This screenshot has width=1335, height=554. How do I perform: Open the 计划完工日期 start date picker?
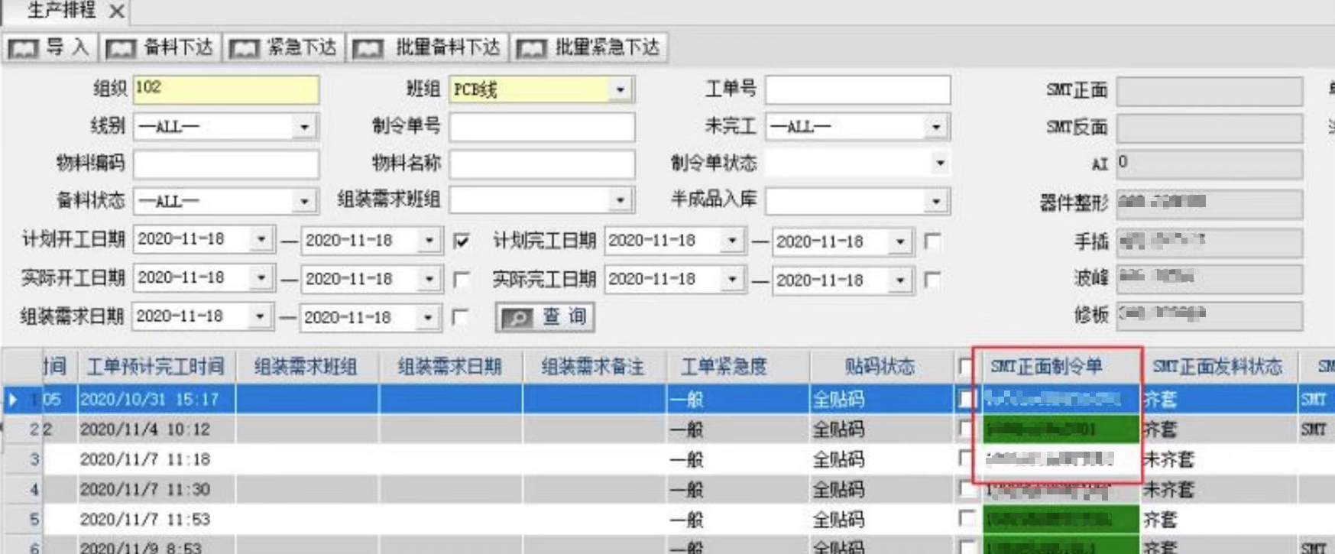[x=732, y=241]
